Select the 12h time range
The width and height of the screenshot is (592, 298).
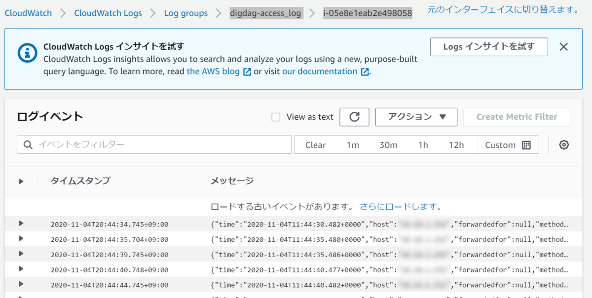click(x=456, y=145)
